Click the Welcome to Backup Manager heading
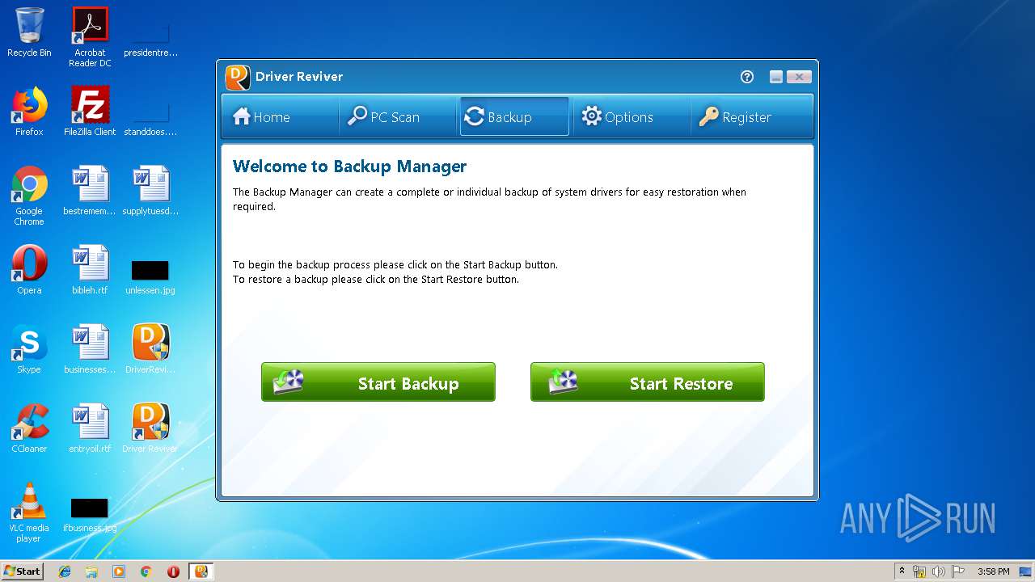Screen dimensions: 1035x582 [349, 167]
